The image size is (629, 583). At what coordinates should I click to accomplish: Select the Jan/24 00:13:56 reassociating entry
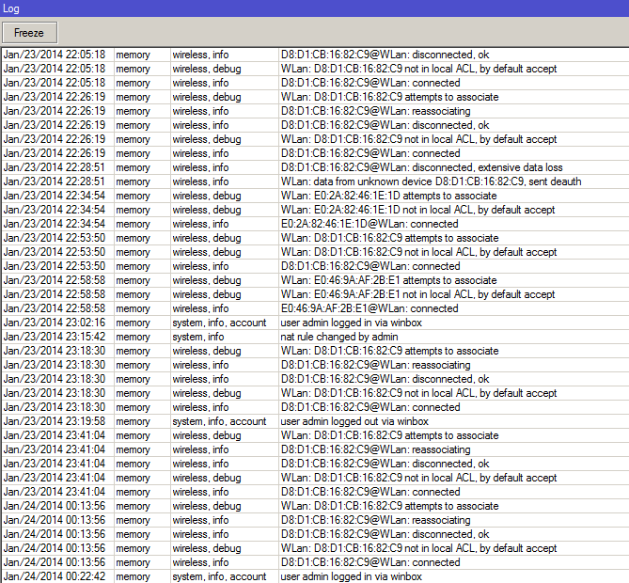tap(375, 520)
